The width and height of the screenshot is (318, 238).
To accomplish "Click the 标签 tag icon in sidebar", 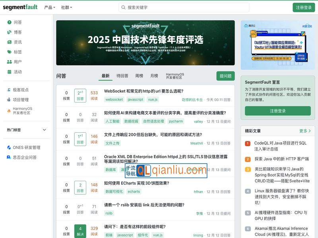I will click(9, 52).
